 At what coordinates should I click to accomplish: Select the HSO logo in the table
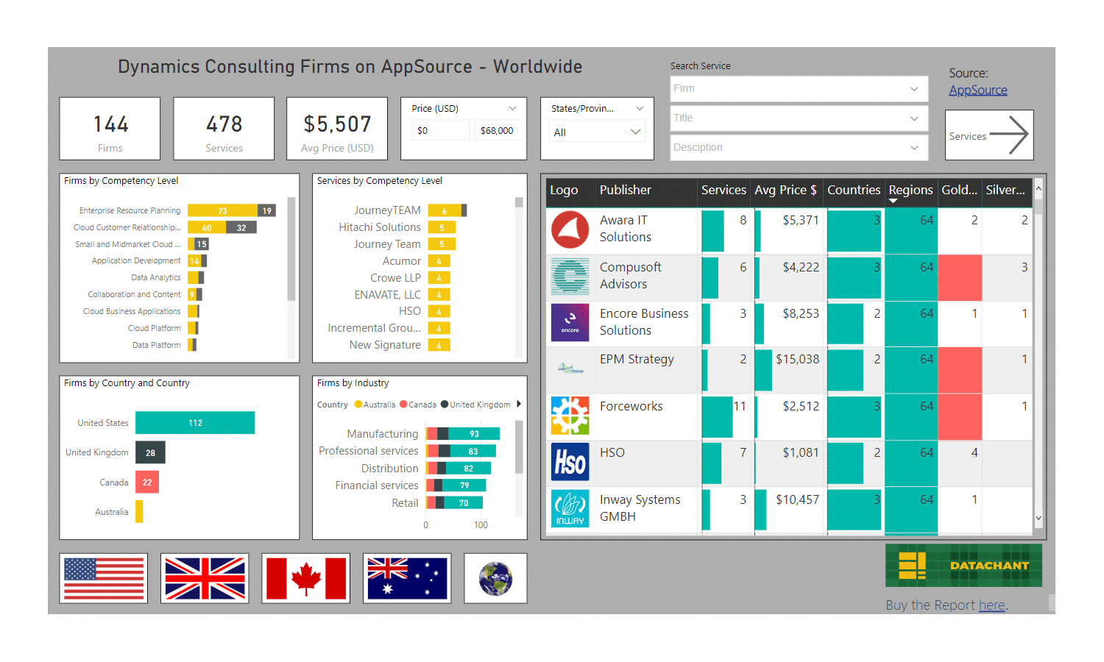tap(570, 462)
